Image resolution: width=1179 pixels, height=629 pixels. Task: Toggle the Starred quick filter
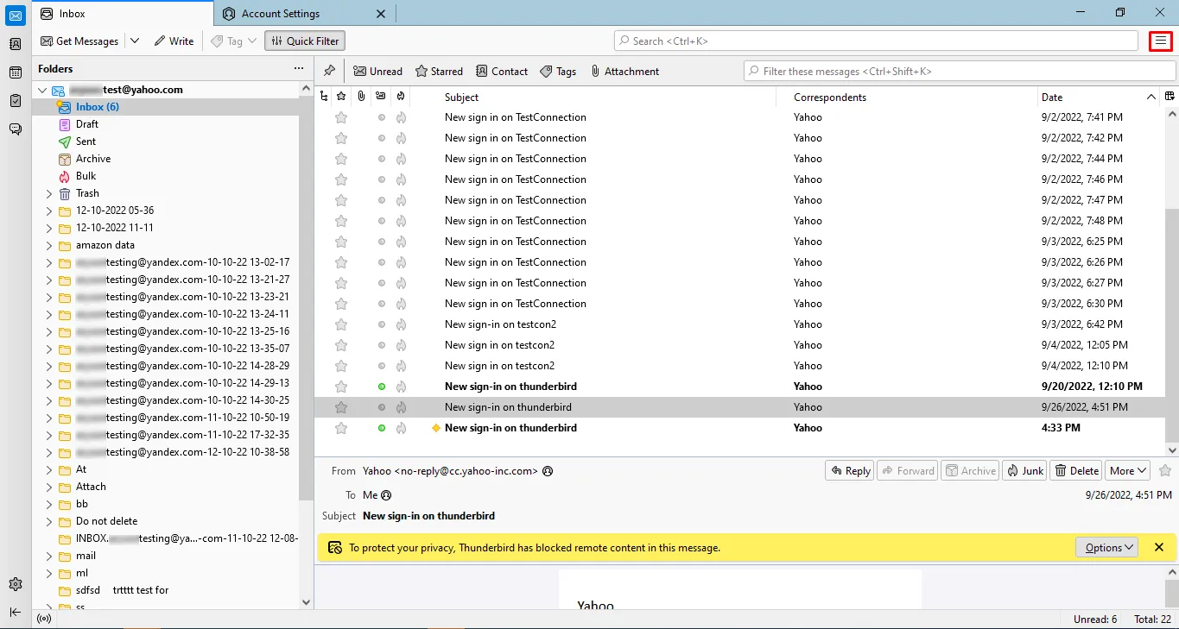[439, 72]
